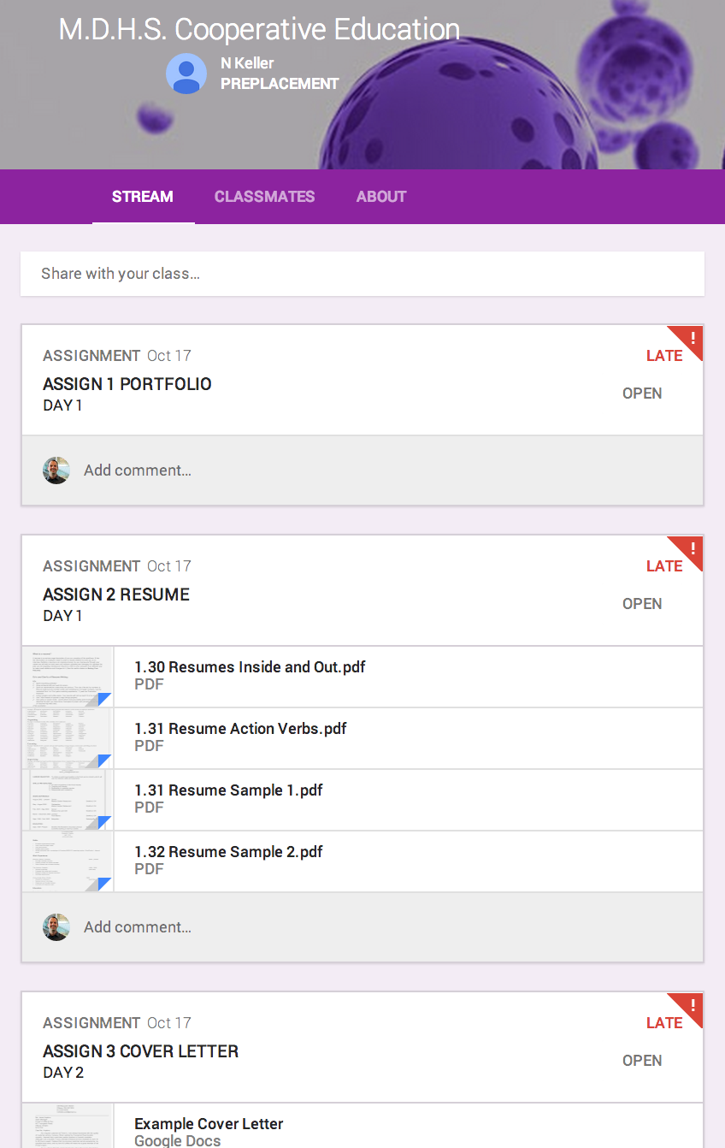Click the LATE badge on Assign 2 Resume
The image size is (725, 1148).
click(663, 565)
